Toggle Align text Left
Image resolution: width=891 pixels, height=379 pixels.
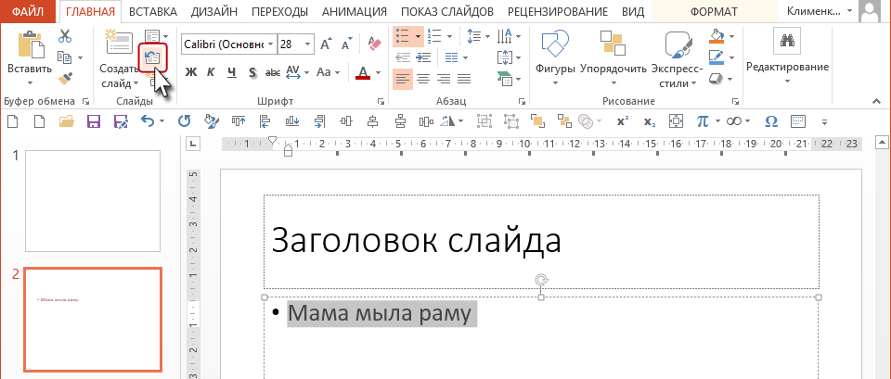(403, 79)
